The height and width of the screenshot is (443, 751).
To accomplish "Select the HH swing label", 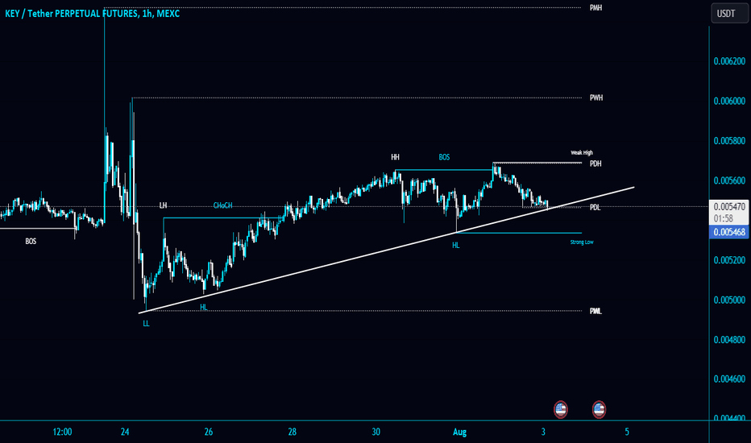I will (x=395, y=157).
